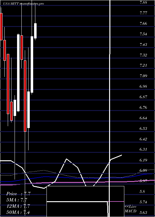The height and width of the screenshot is (217, 155).
Task: Select the 7.77 price axis label
Action: point(143,13)
